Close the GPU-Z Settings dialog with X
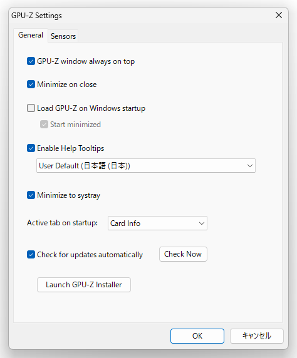297x358 pixels. tap(279, 15)
